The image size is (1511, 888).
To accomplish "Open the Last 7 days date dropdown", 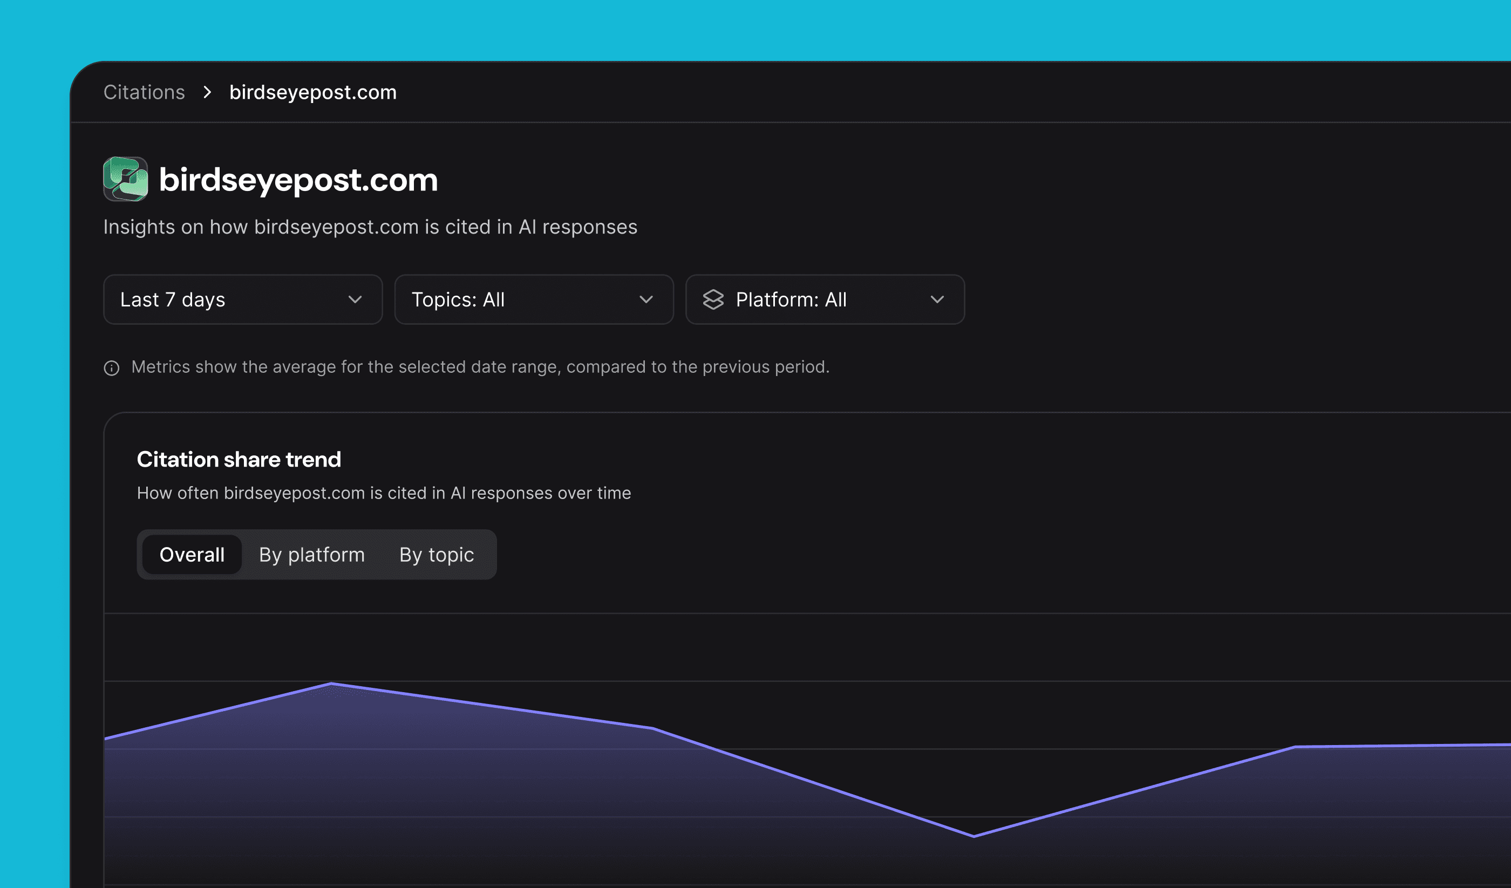I will tap(242, 299).
